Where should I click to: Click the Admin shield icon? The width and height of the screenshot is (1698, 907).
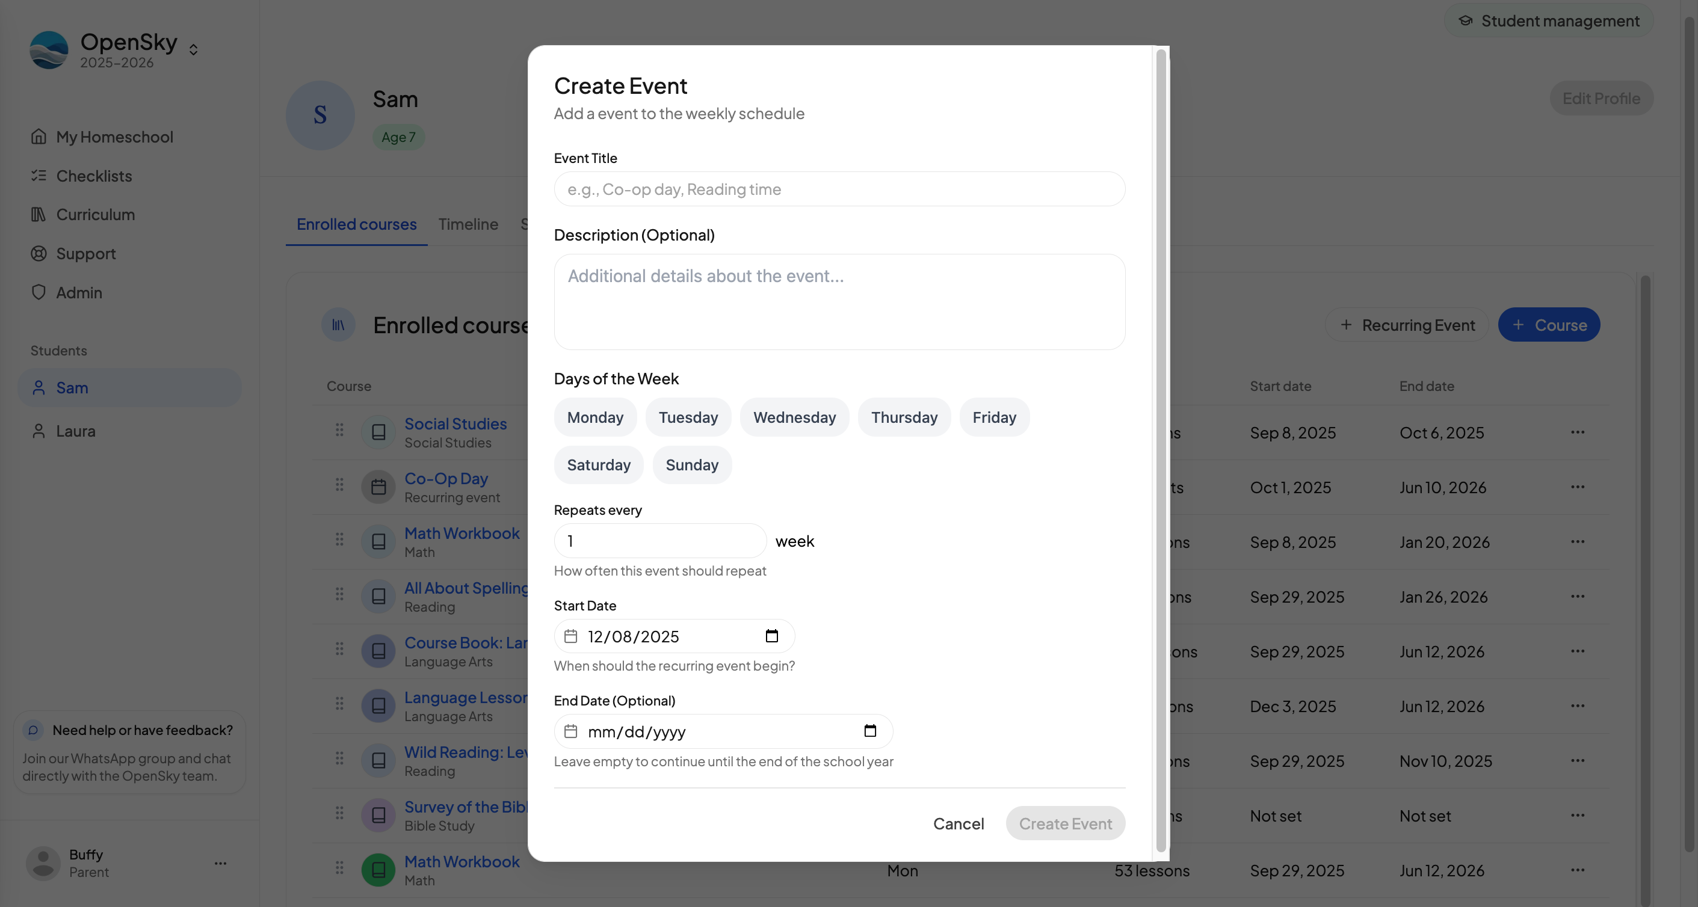tap(39, 292)
